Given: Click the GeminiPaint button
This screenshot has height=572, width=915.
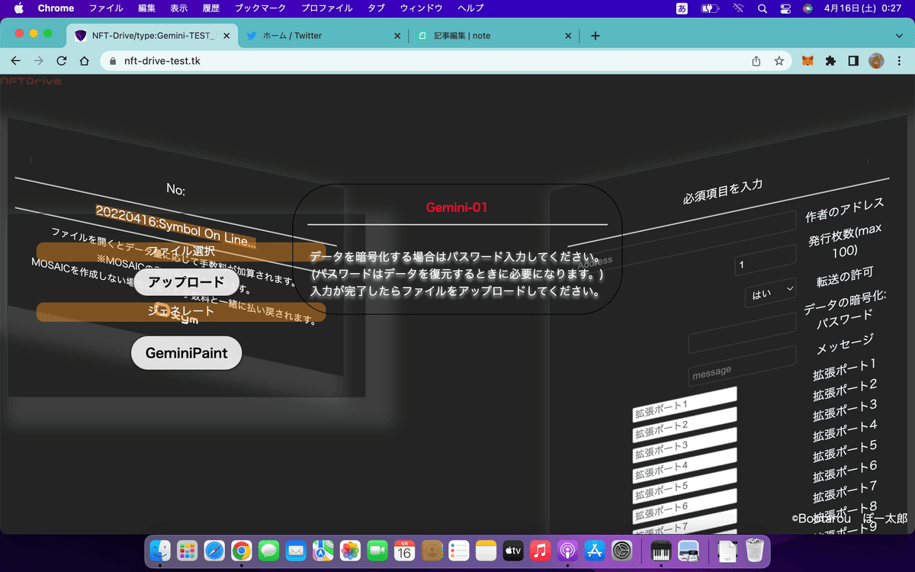Looking at the screenshot, I should pos(186,354).
